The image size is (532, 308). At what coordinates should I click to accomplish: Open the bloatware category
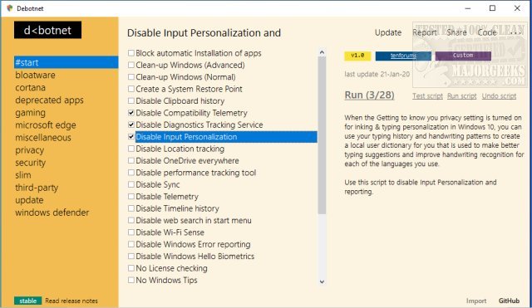point(35,75)
